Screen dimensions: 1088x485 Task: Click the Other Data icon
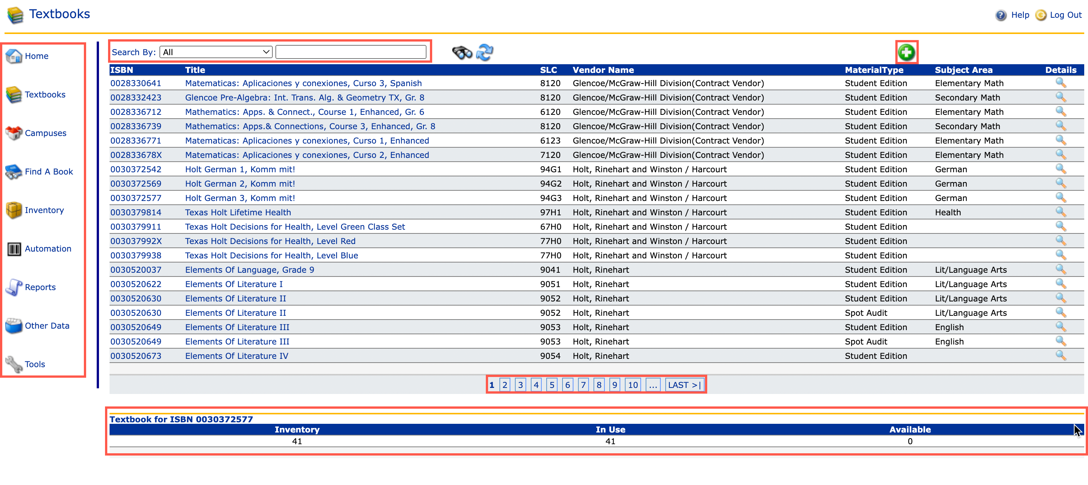(14, 325)
